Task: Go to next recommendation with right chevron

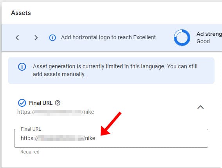Action: coord(36,38)
